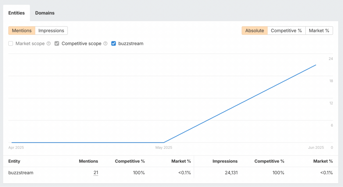
Task: Open the 21 mentions link
Action: pos(96,172)
